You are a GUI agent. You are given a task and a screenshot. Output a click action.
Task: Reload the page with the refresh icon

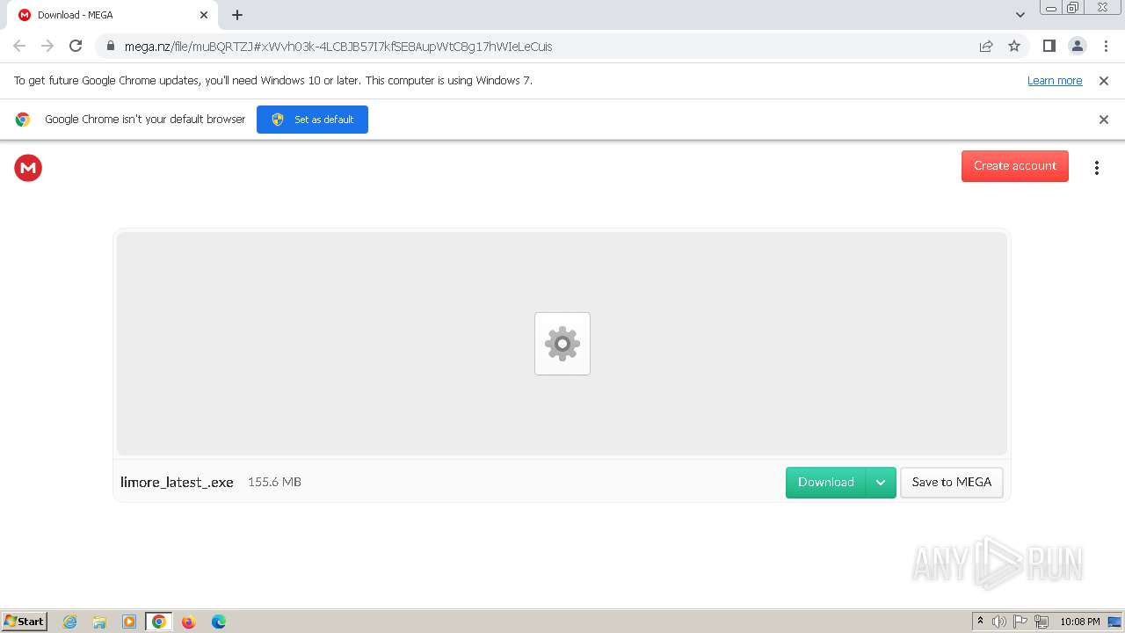pos(76,46)
